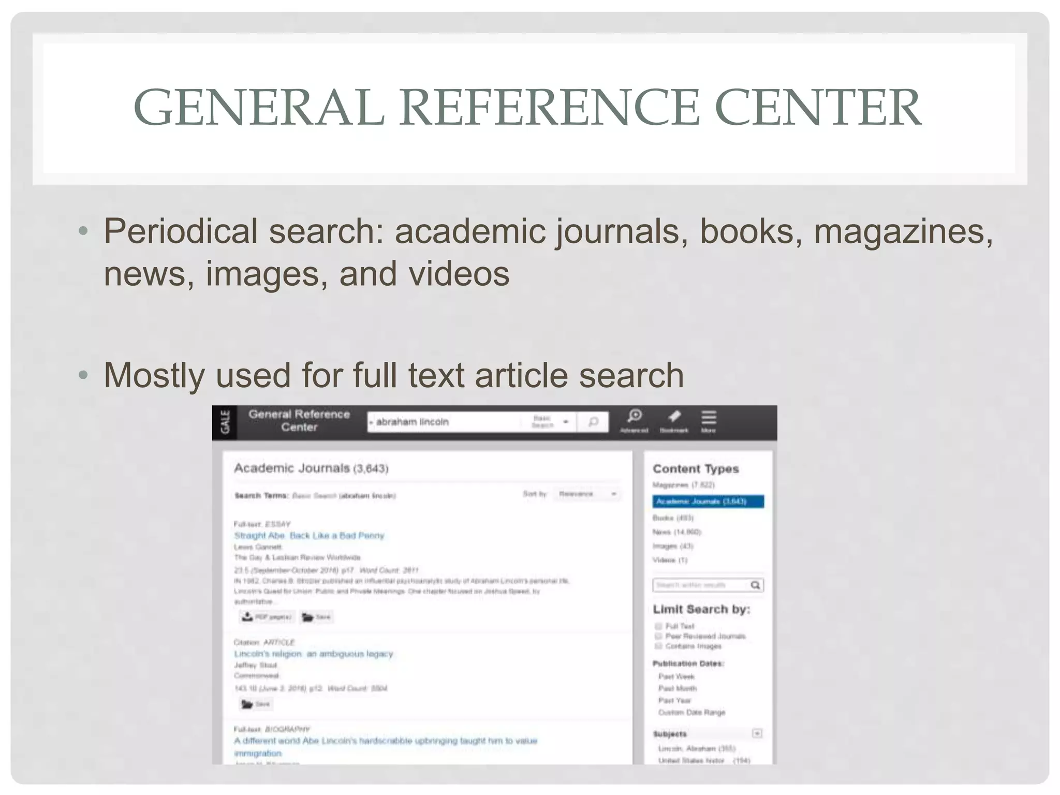Open 'A different world' biography article
1060x795 pixels.
pyautogui.click(x=385, y=746)
